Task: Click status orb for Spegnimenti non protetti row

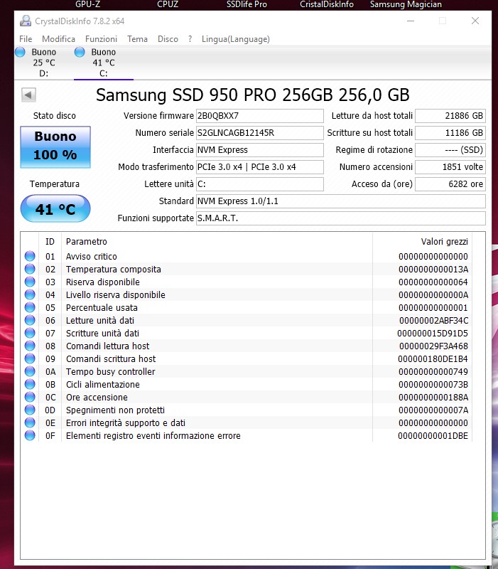Action: point(30,410)
